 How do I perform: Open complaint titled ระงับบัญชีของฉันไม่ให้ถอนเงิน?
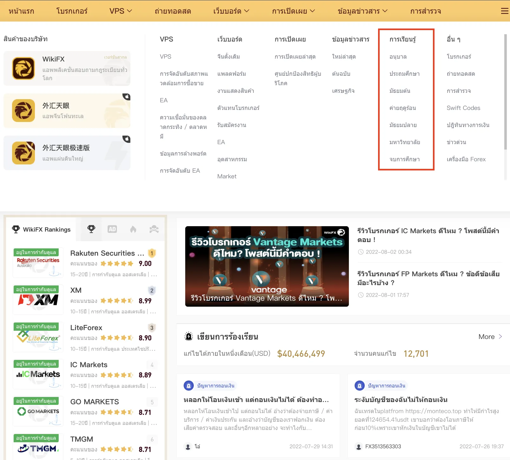point(401,400)
